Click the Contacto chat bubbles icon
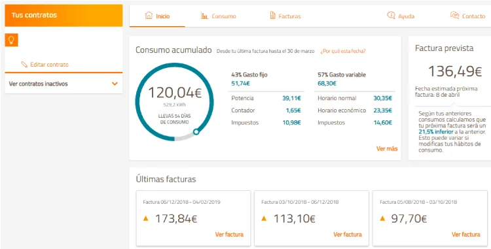 [x=454, y=15]
